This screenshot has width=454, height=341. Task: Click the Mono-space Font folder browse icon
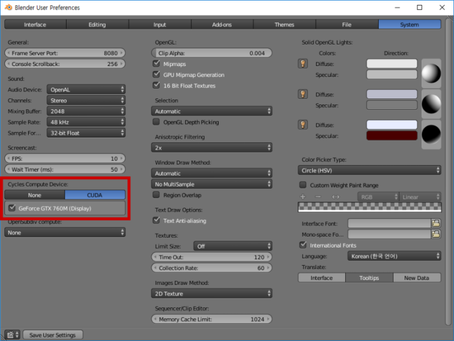click(x=436, y=234)
